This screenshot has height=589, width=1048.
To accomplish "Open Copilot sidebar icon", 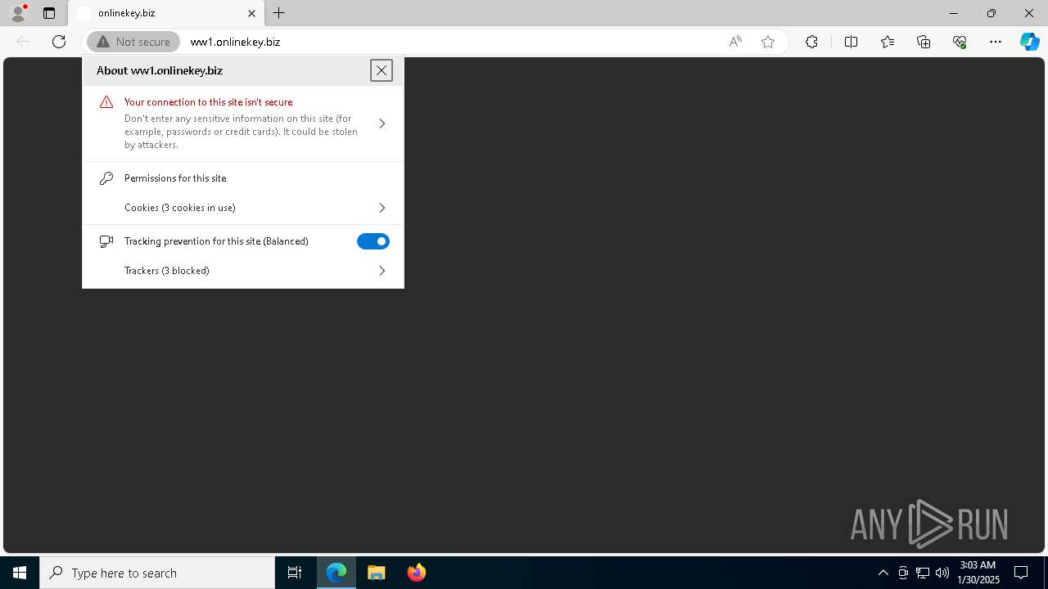I will point(1030,42).
